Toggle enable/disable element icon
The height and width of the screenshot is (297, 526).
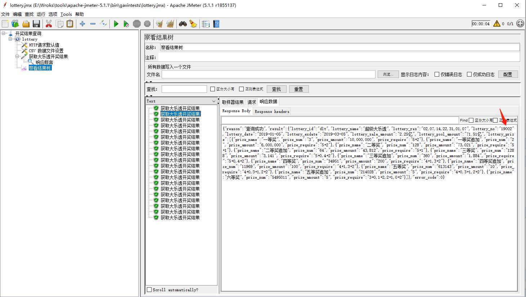103,24
